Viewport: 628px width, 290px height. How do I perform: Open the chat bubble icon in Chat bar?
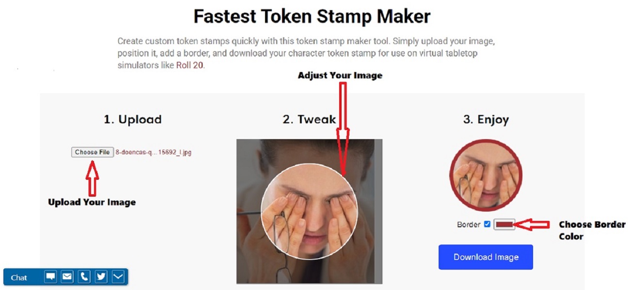50,277
